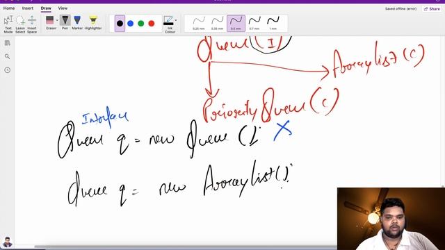Show the notebooks navigation pane
445x250 pixels.
tap(8, 43)
